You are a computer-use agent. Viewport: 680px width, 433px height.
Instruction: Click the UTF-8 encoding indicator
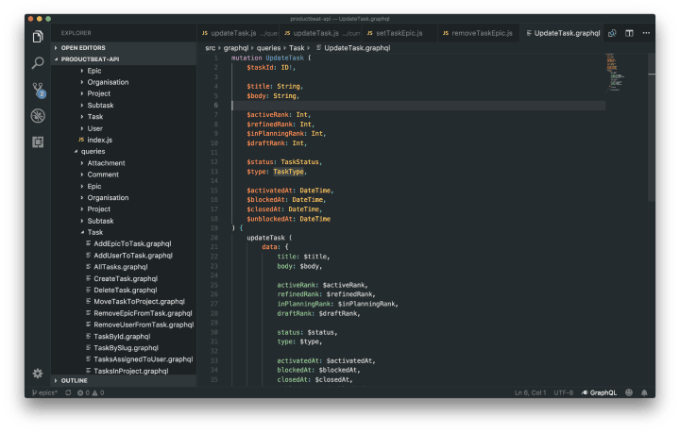pyautogui.click(x=563, y=392)
